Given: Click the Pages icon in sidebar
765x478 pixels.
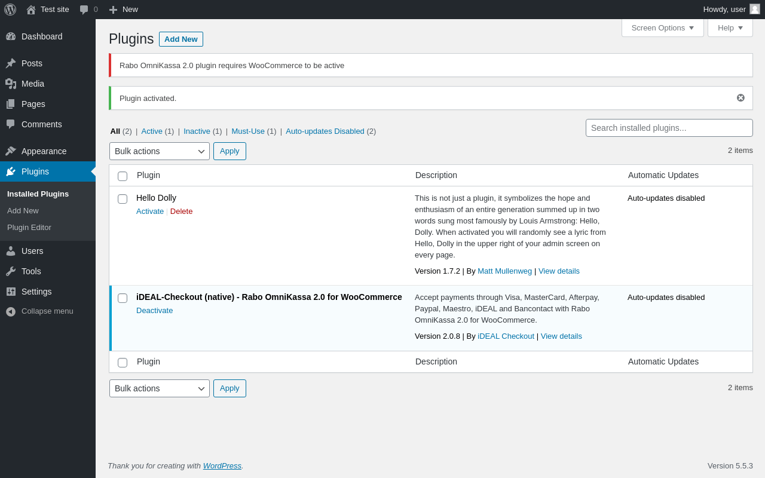Looking at the screenshot, I should [x=11, y=104].
